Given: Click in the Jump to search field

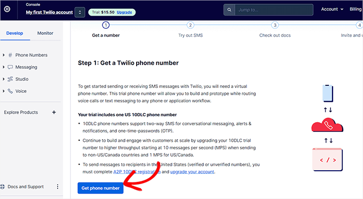Looking at the screenshot, I should 274,10.
